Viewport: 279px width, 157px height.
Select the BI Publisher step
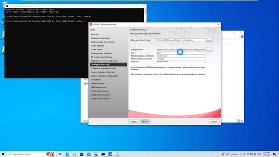pyautogui.click(x=96, y=80)
